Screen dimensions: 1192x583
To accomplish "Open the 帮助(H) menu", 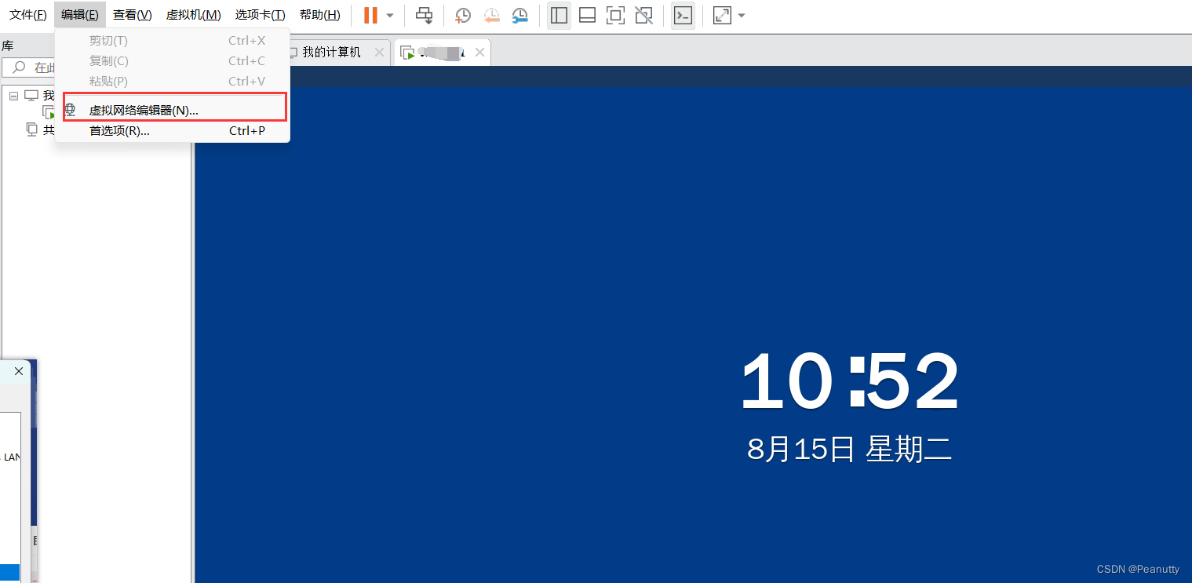I will click(320, 15).
